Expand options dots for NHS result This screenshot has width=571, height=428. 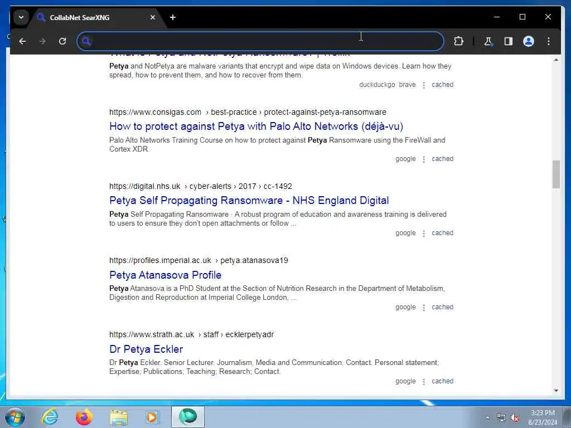(x=424, y=234)
